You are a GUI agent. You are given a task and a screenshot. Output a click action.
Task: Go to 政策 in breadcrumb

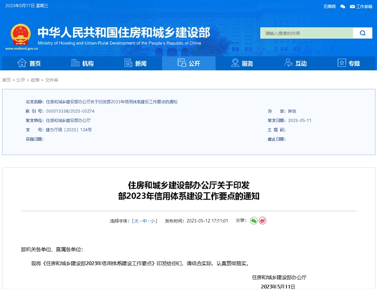pyautogui.click(x=35, y=80)
